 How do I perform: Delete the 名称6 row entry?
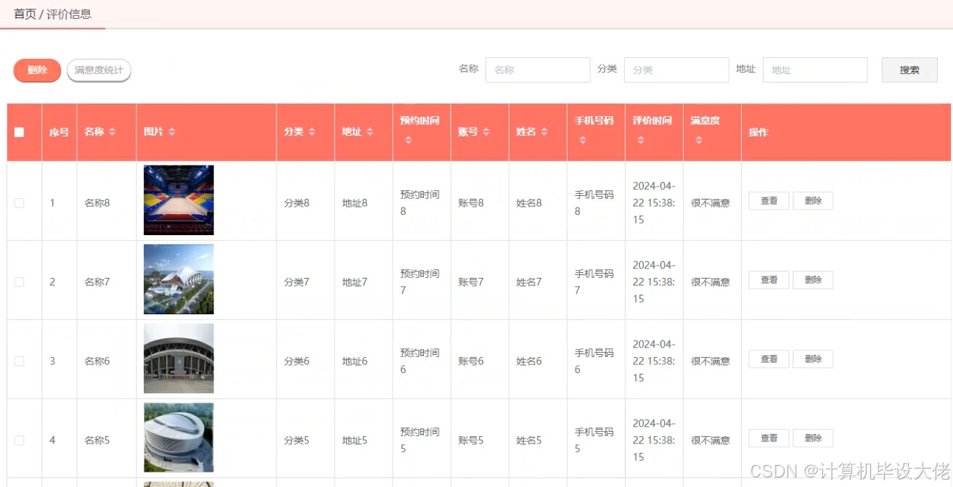coord(813,359)
